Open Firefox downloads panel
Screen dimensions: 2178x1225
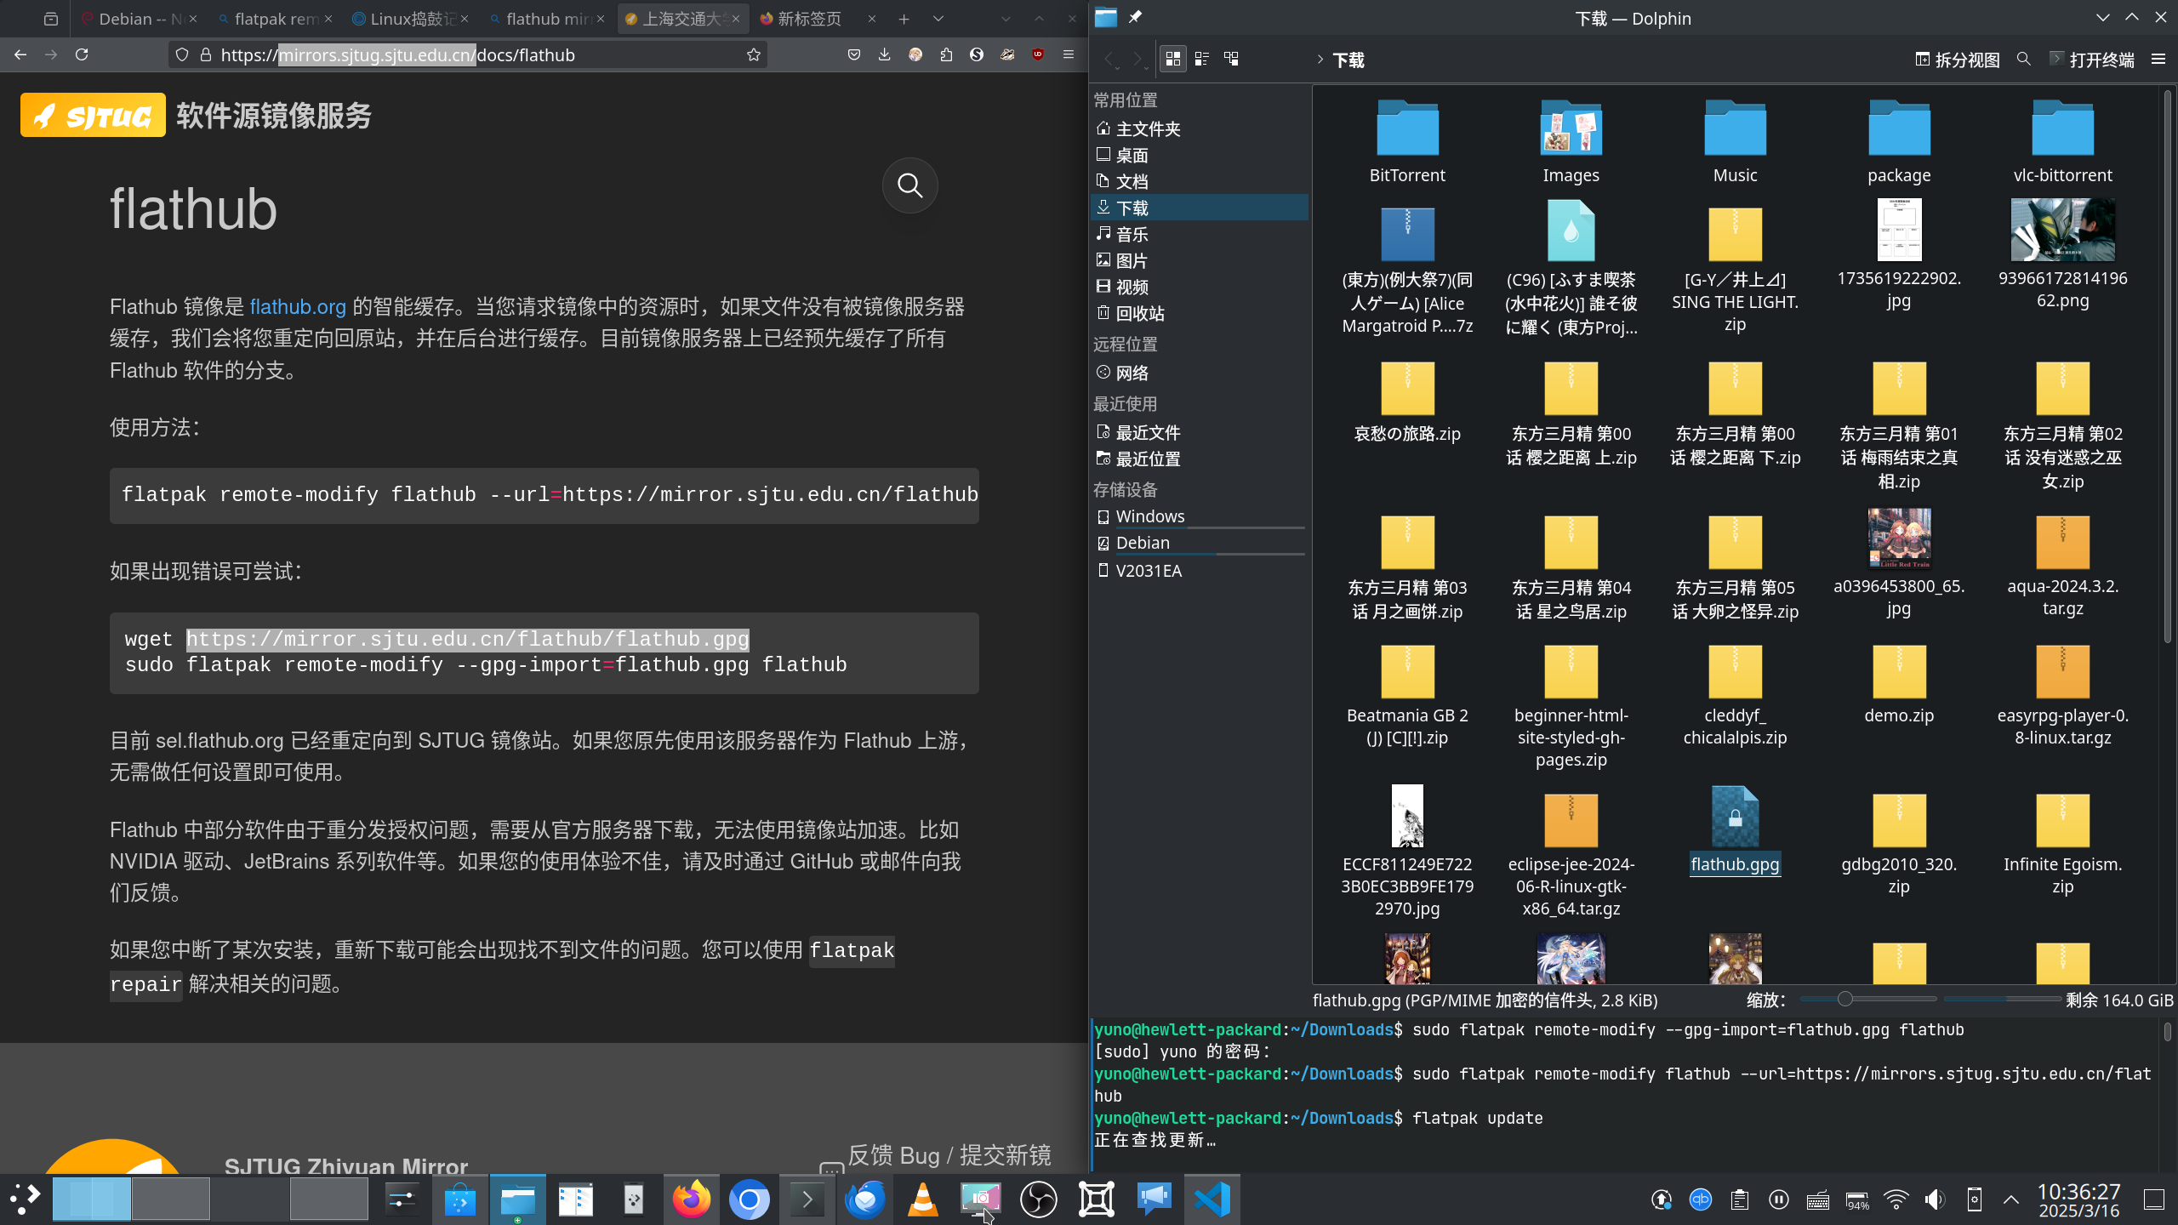click(885, 54)
